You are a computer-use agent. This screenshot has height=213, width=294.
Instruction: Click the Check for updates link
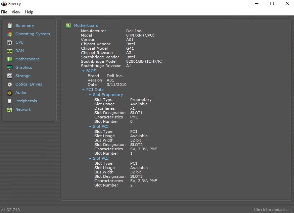[272, 210]
